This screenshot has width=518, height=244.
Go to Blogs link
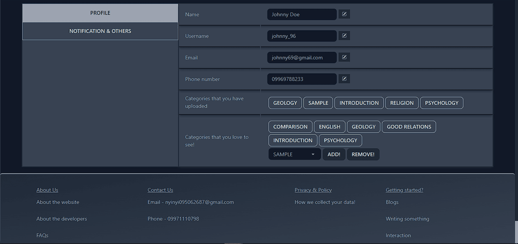click(392, 202)
